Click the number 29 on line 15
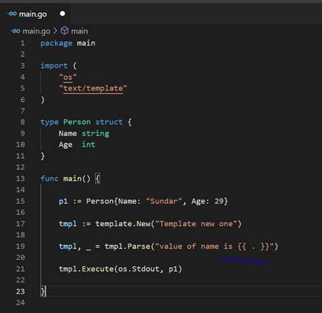This screenshot has width=322, height=313. coord(219,201)
